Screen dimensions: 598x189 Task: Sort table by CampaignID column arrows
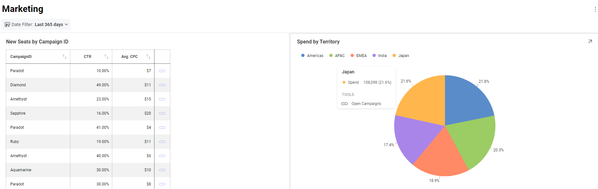coord(65,57)
